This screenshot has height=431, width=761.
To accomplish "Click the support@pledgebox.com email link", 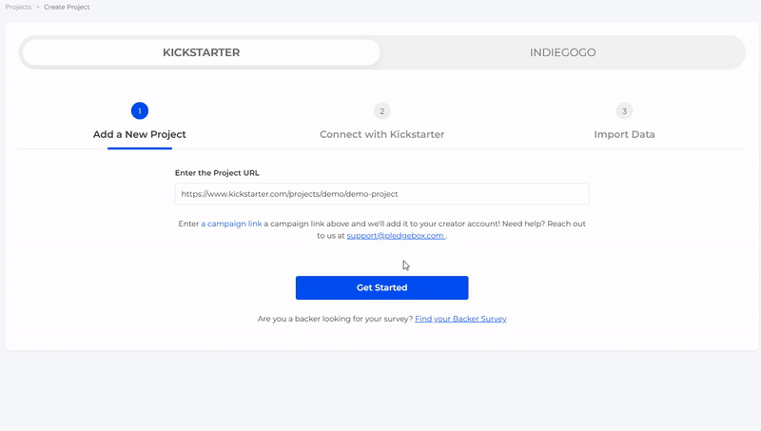I will point(395,235).
